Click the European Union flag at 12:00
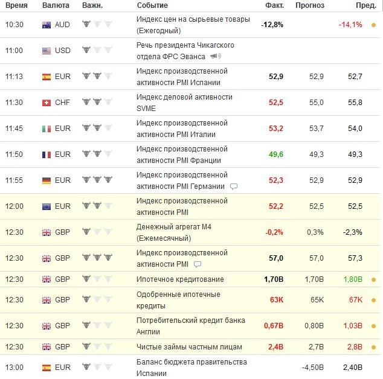Image resolution: width=383 pixels, height=379 pixels. coord(47,206)
